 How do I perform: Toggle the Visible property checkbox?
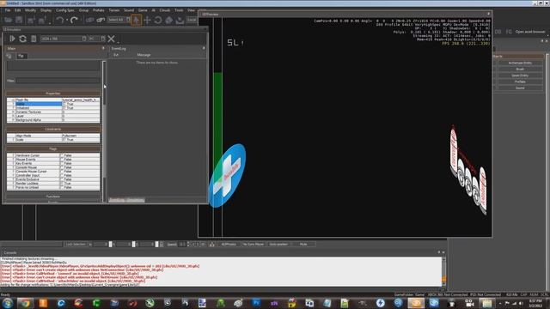point(64,104)
